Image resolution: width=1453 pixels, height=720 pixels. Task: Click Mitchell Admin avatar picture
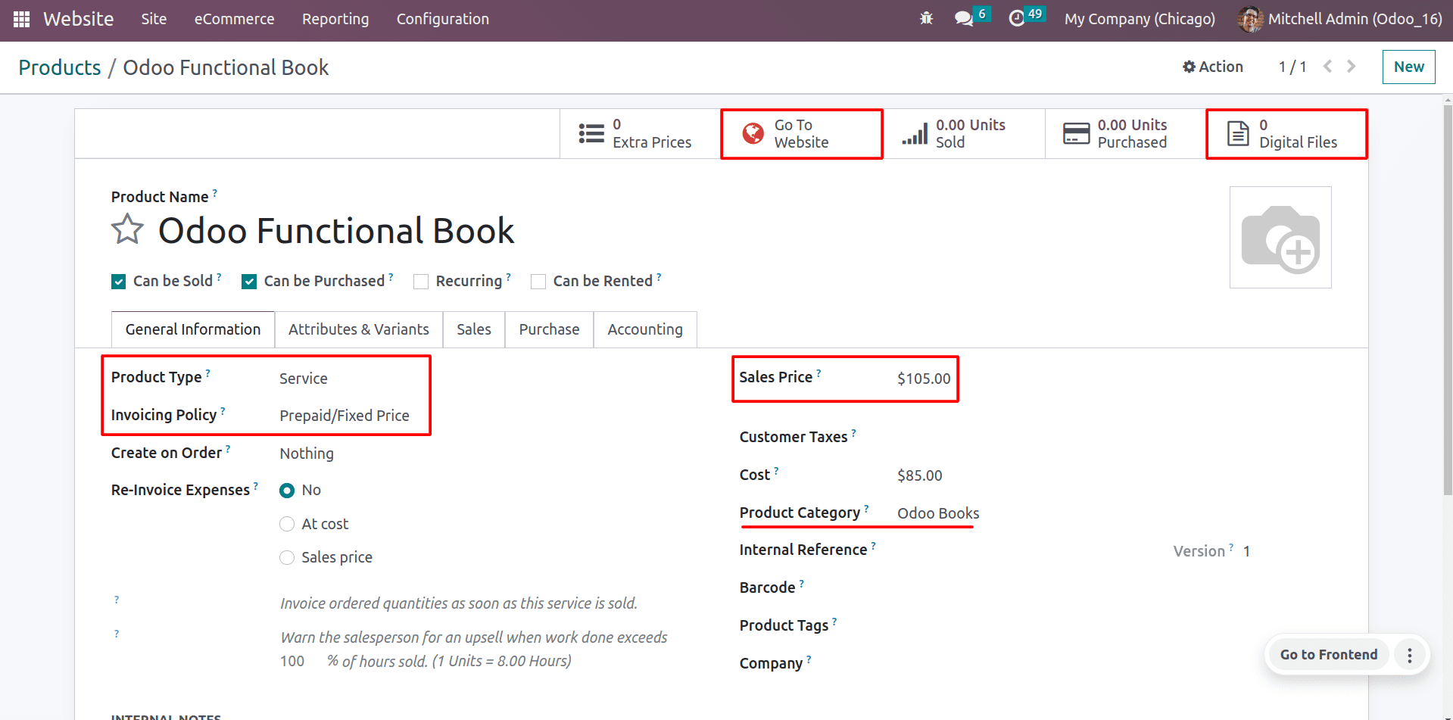click(x=1250, y=19)
